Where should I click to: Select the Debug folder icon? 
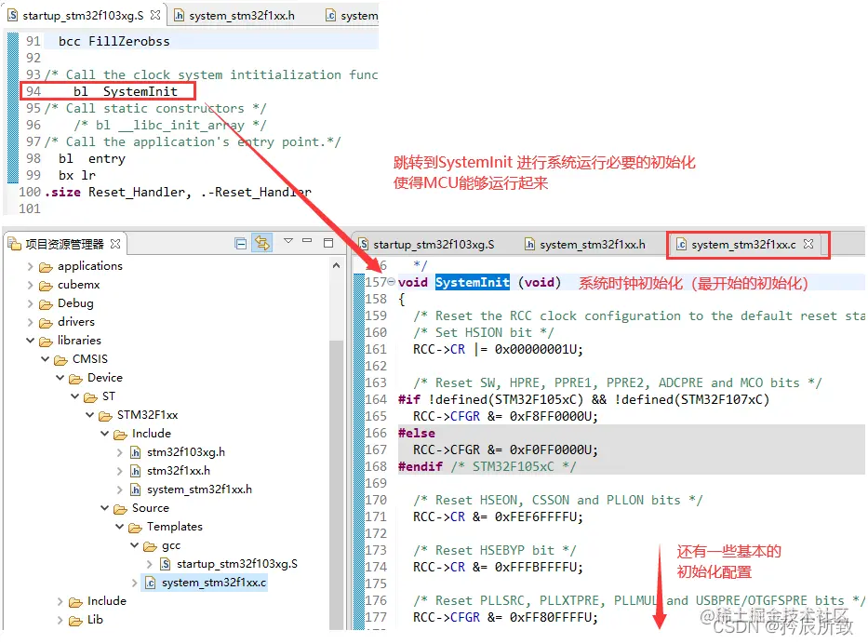(46, 304)
